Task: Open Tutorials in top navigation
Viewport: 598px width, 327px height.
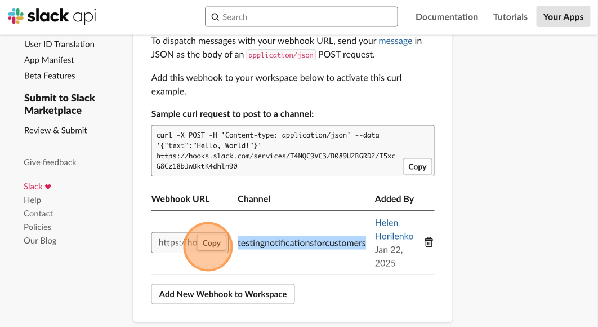Action: tap(510, 17)
